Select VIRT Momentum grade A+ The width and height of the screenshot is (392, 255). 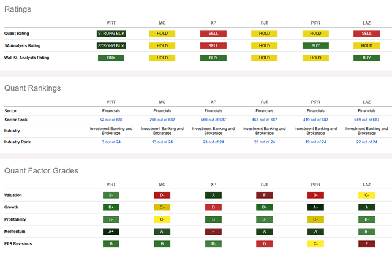coord(111,232)
